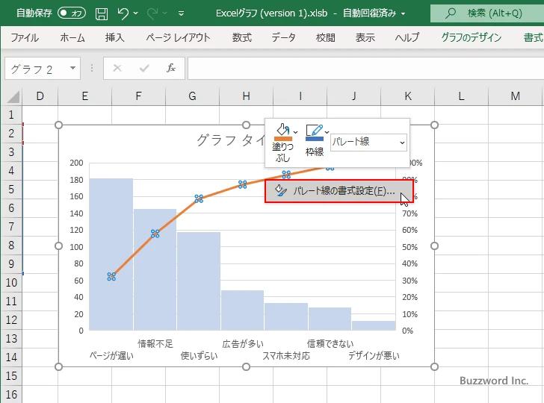Click the 使いずらい bar in chart
The image size is (544, 403).
[199, 281]
